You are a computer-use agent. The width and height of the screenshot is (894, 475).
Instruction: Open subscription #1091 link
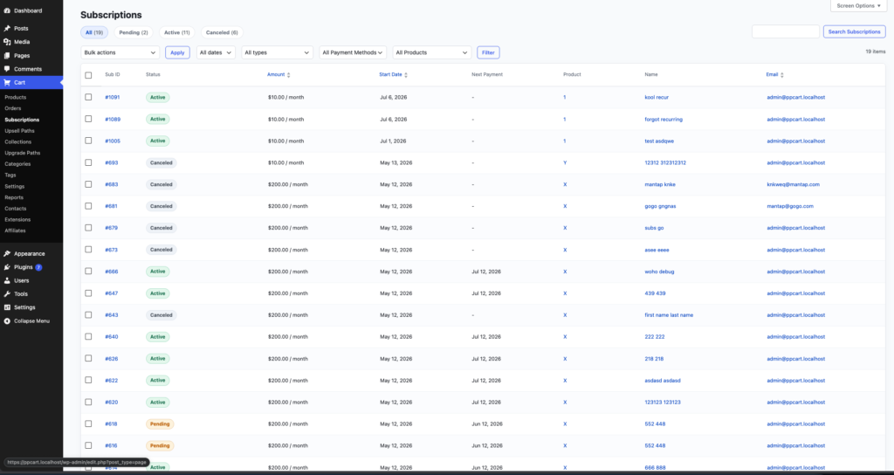pos(113,97)
